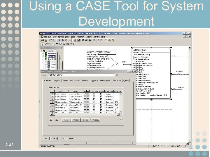Click the Insert button under attribute list

(x=66, y=120)
